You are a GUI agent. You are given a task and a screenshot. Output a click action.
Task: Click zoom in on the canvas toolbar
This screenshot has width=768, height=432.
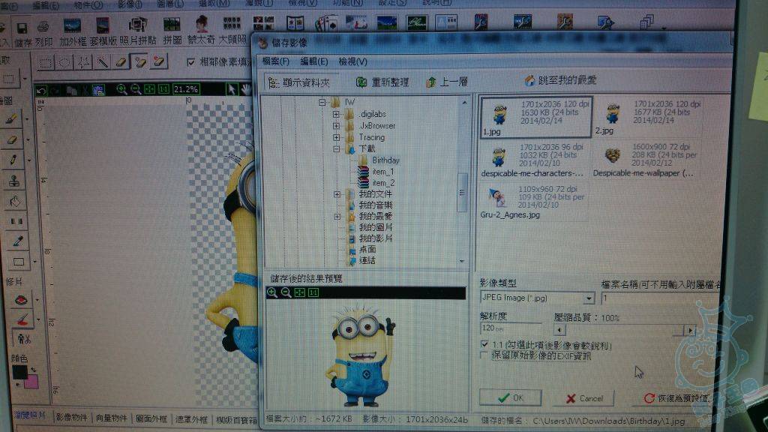click(121, 89)
